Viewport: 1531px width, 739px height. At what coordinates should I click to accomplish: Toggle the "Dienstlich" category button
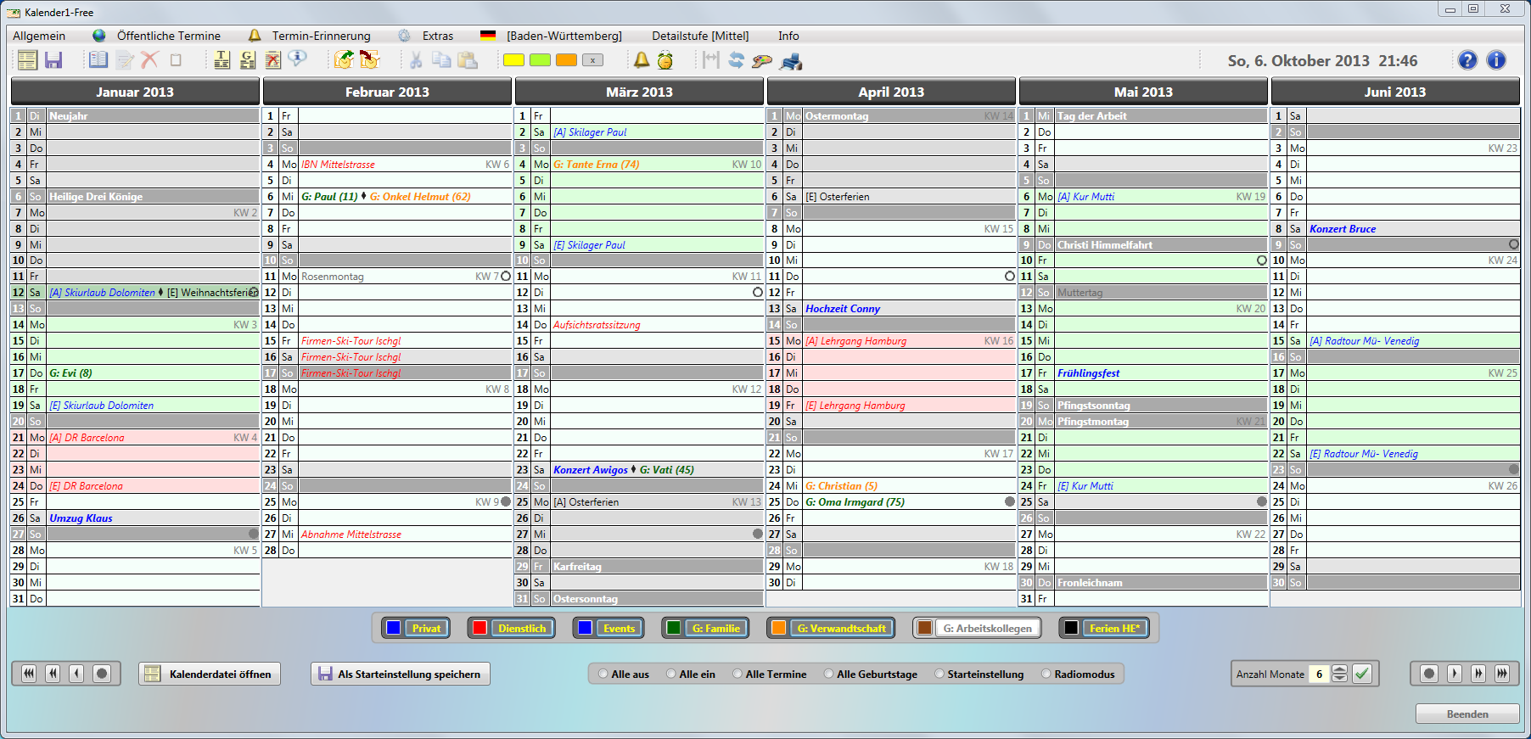[x=512, y=629]
